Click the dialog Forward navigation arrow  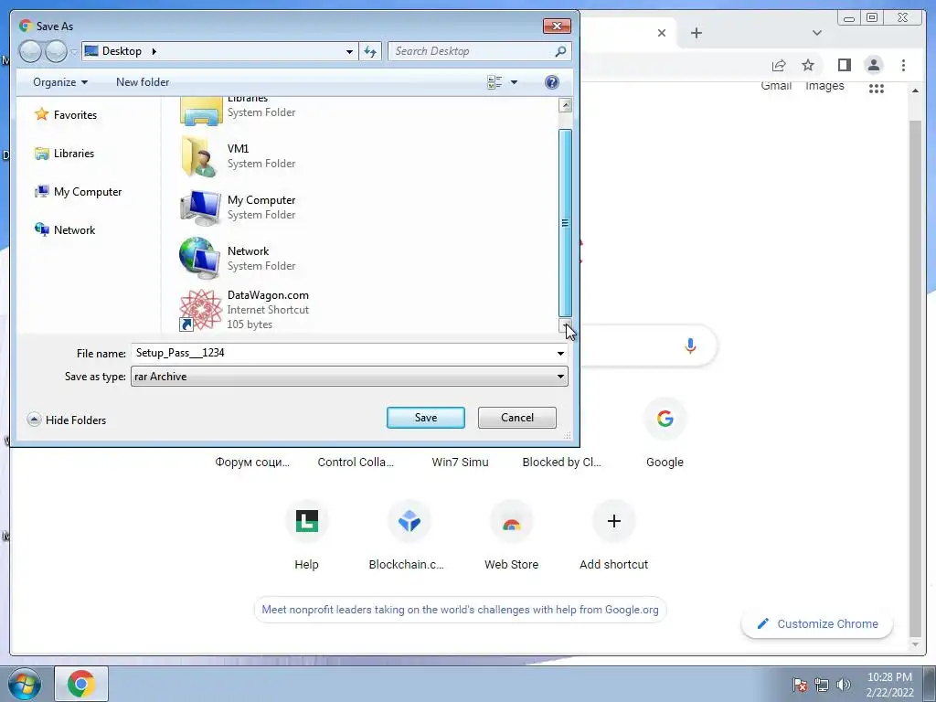[x=56, y=51]
